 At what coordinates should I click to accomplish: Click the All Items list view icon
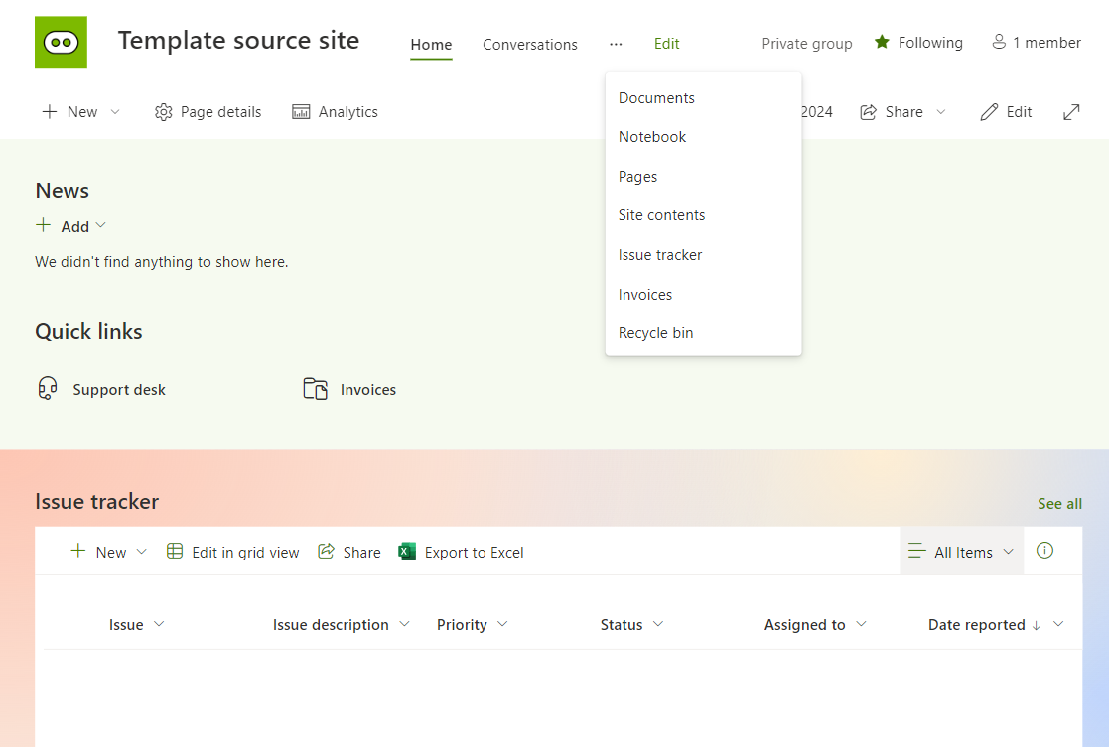click(916, 551)
